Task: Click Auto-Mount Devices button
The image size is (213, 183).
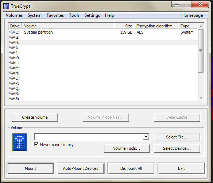Action: click(81, 168)
